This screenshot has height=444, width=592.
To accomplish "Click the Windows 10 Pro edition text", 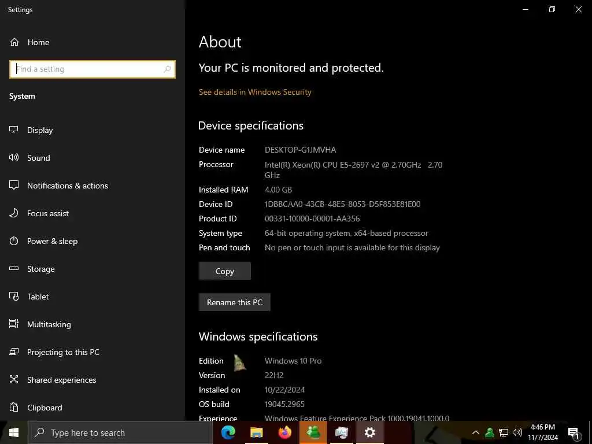I will [x=293, y=361].
